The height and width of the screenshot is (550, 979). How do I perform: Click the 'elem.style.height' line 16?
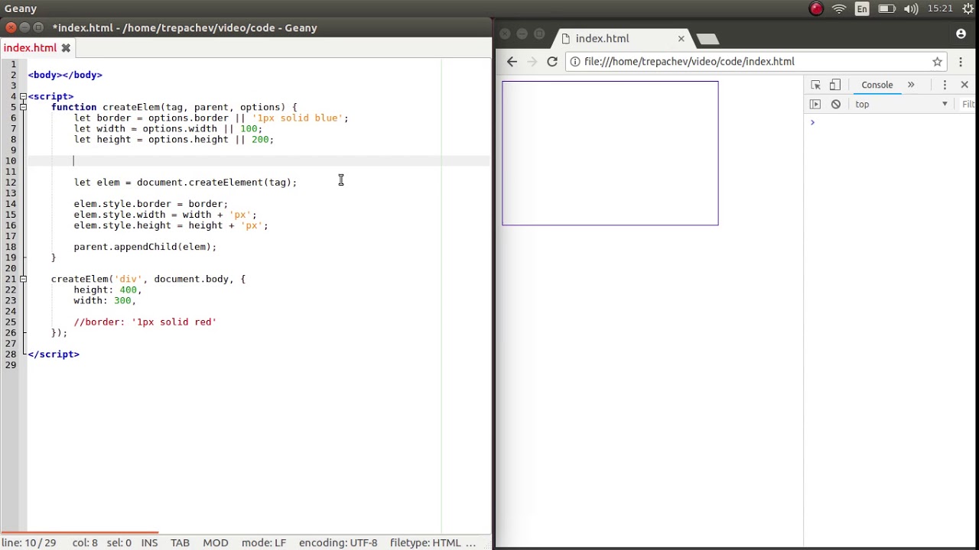pos(171,225)
